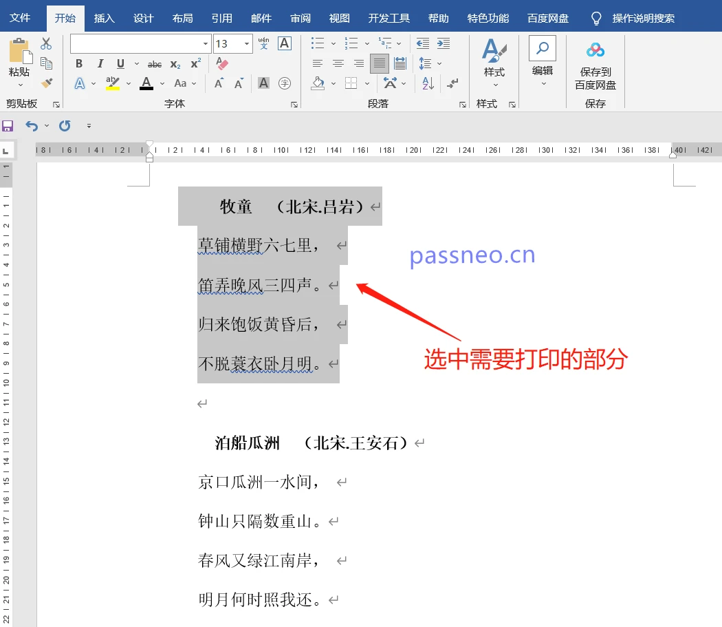Click the distributed alignment icon
The height and width of the screenshot is (627, 722).
pos(400,63)
